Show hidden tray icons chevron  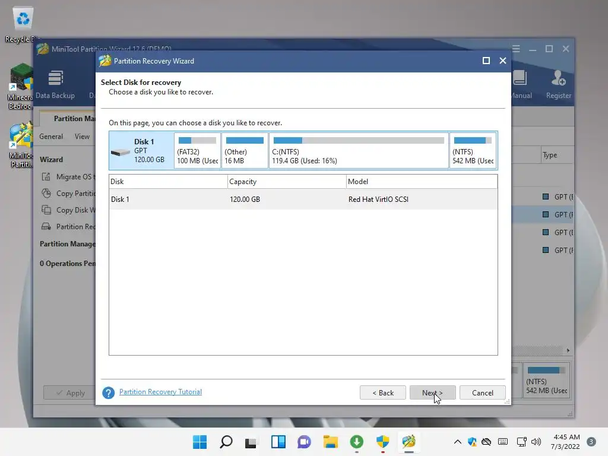[458, 442]
